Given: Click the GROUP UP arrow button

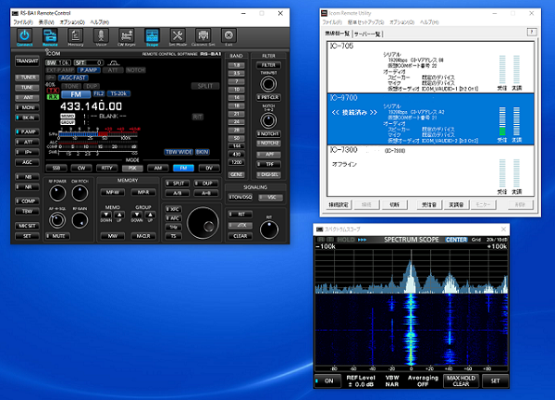Looking at the screenshot, I should tap(150, 215).
